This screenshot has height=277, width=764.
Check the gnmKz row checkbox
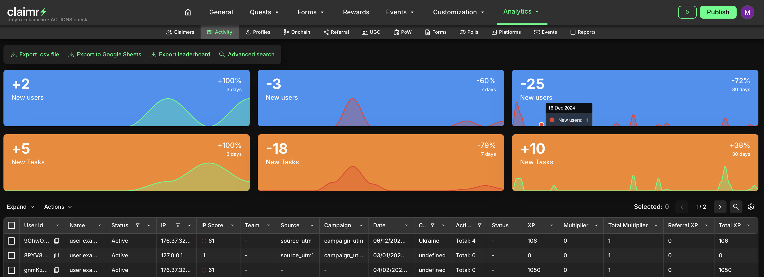click(11, 270)
